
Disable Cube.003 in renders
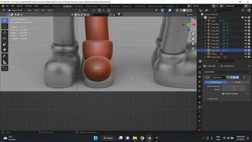[x=249, y=31]
